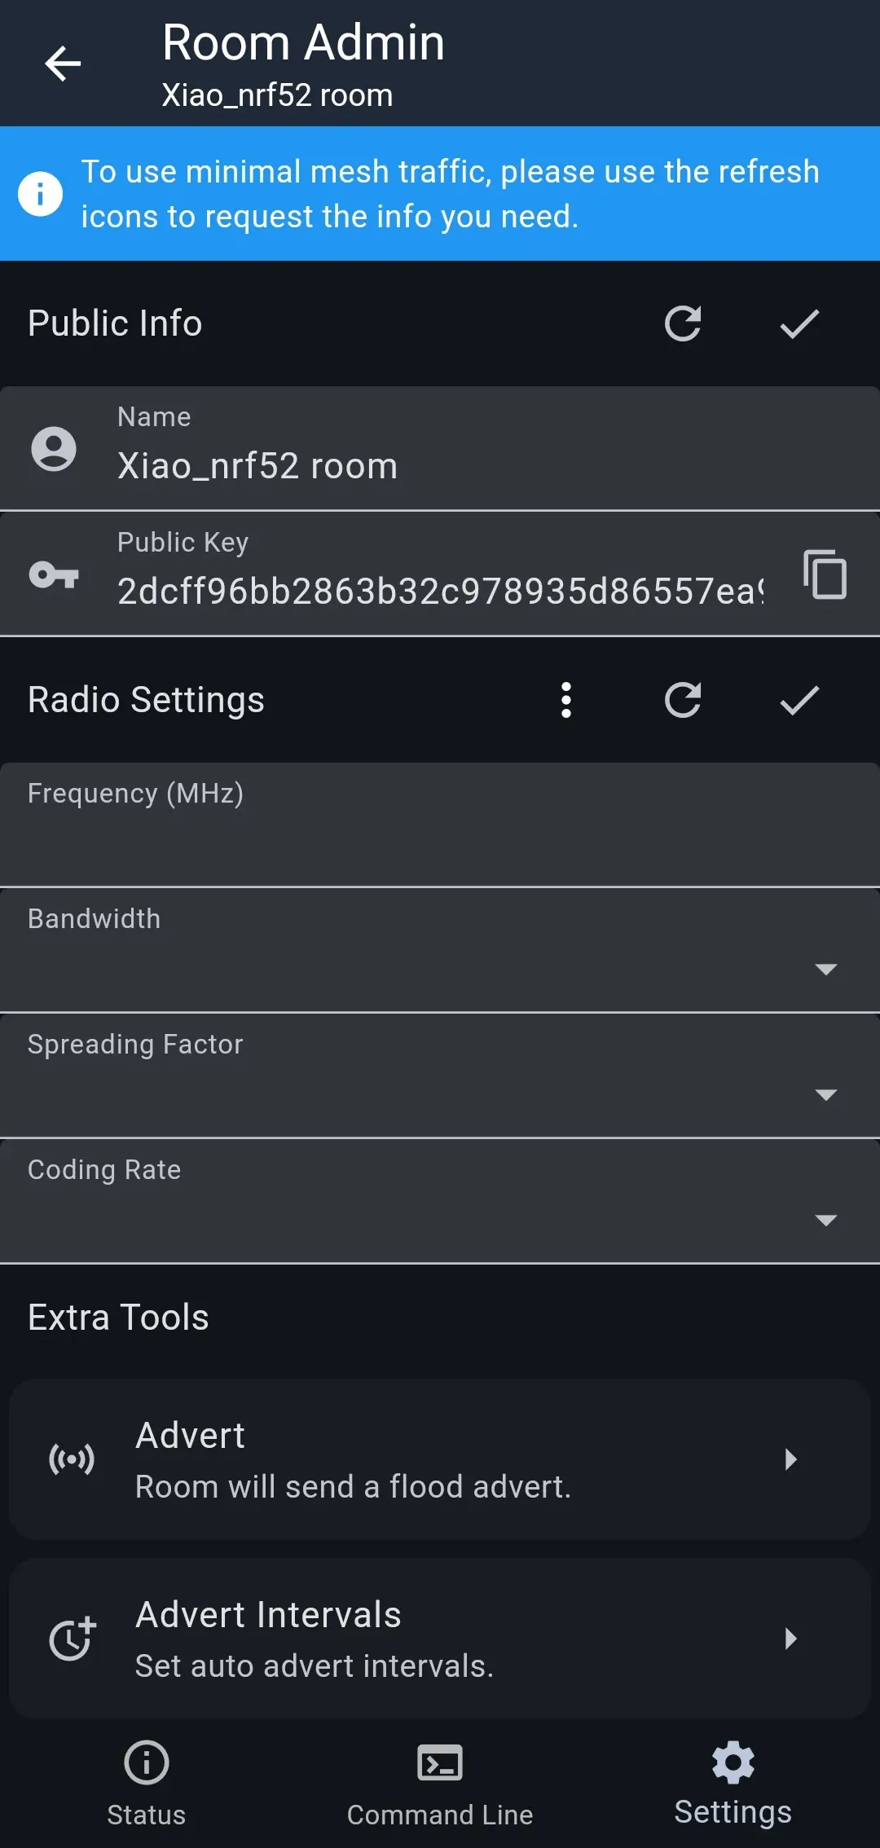This screenshot has width=880, height=1848.
Task: Refresh the Radio Settings section
Action: tap(683, 700)
